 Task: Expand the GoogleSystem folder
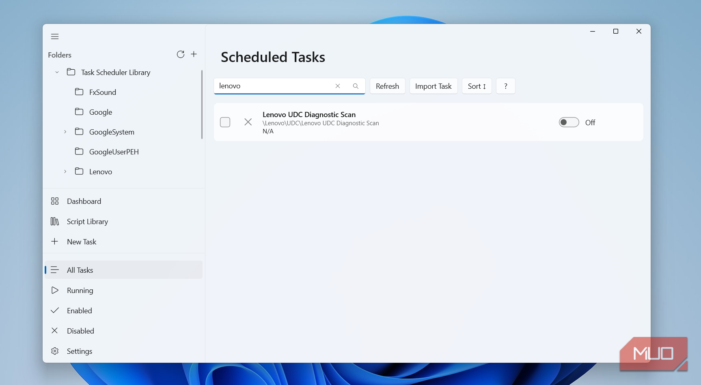65,132
